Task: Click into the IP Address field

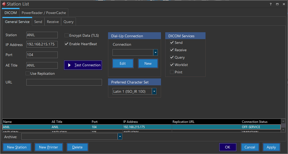Action: point(42,45)
